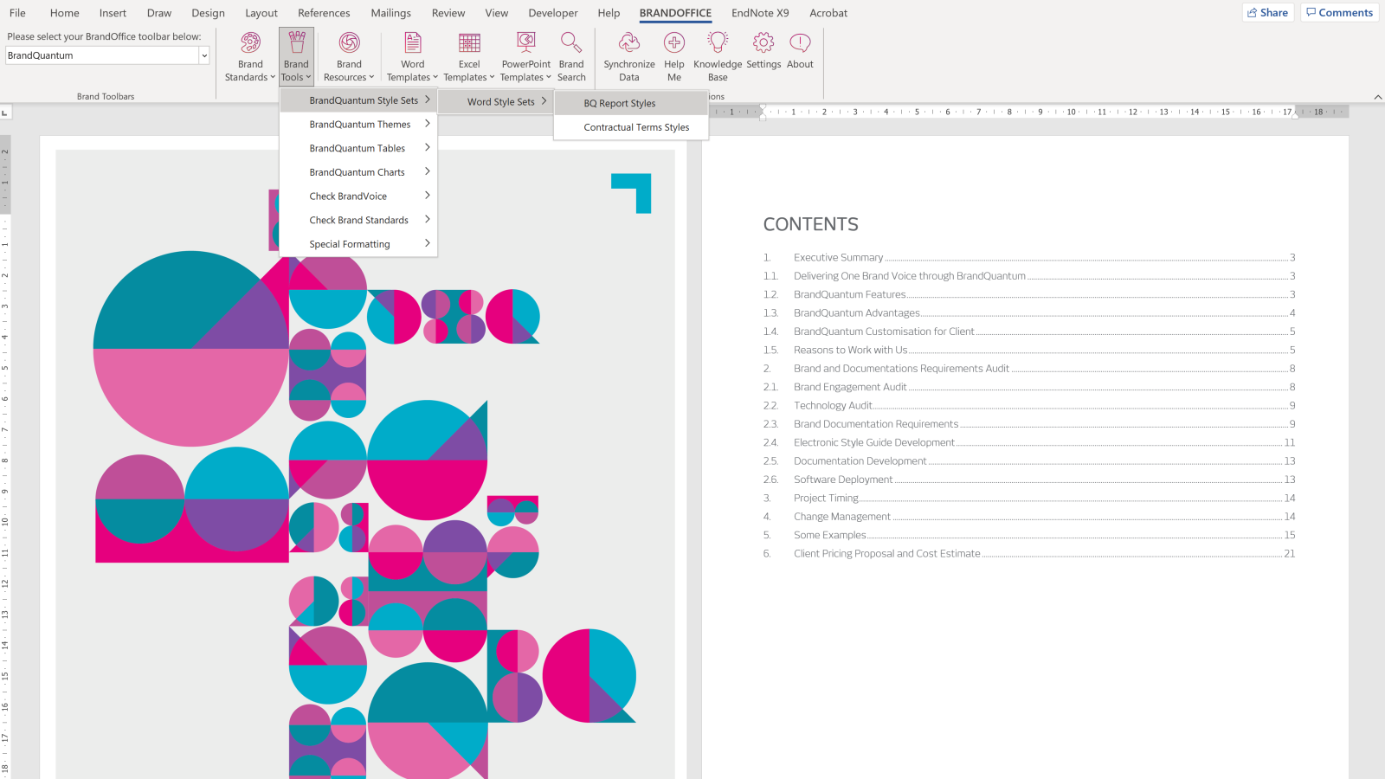Open the BrandQuantum toolbar dropdown

point(204,55)
